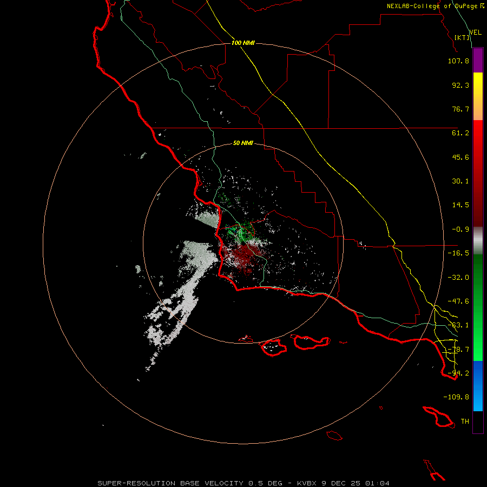Click the 100 NMI range ring label
The width and height of the screenshot is (487, 487).
pos(243,43)
